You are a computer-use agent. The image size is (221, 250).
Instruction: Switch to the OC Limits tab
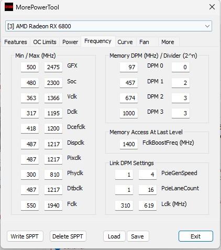(45, 42)
